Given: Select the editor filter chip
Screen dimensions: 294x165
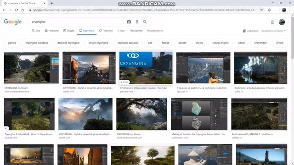Looking at the screenshot, I should [x=241, y=43].
